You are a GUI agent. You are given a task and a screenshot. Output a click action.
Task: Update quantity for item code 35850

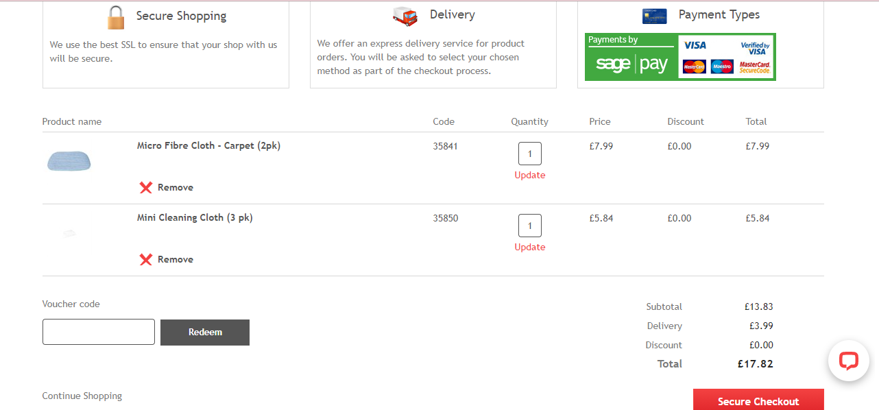pos(530,247)
